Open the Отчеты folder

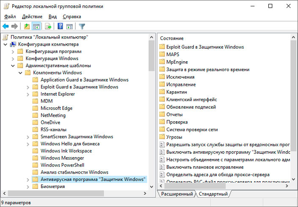click(175, 114)
